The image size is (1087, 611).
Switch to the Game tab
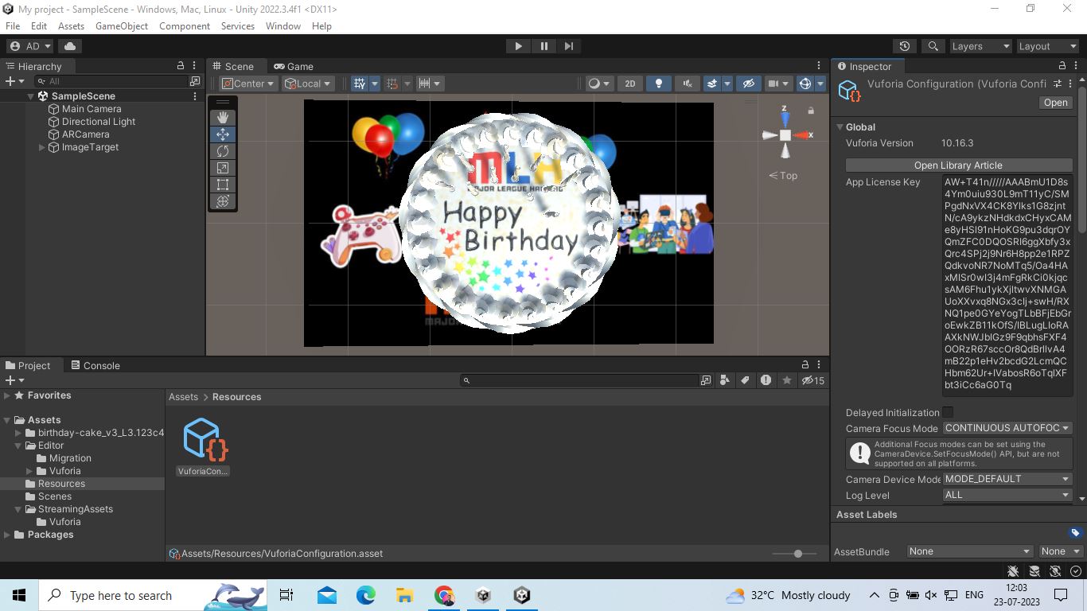coord(298,66)
